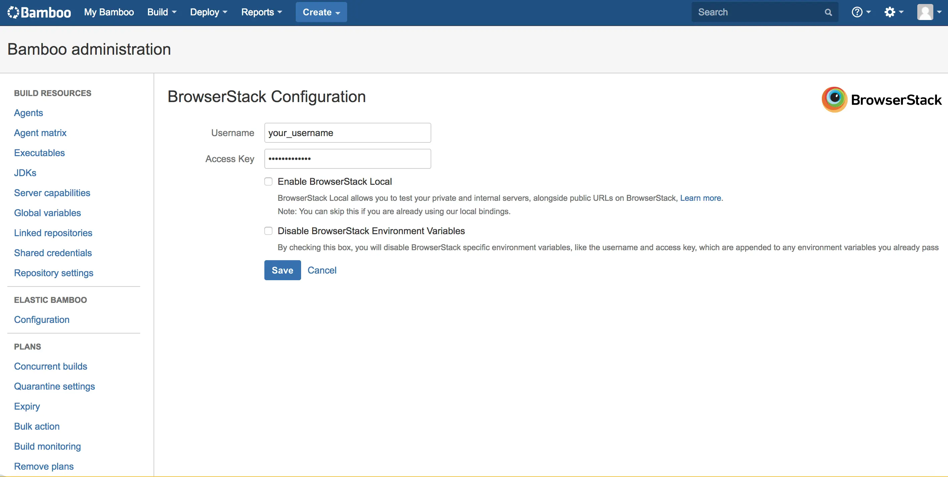Go to My Bamboo

coord(109,12)
